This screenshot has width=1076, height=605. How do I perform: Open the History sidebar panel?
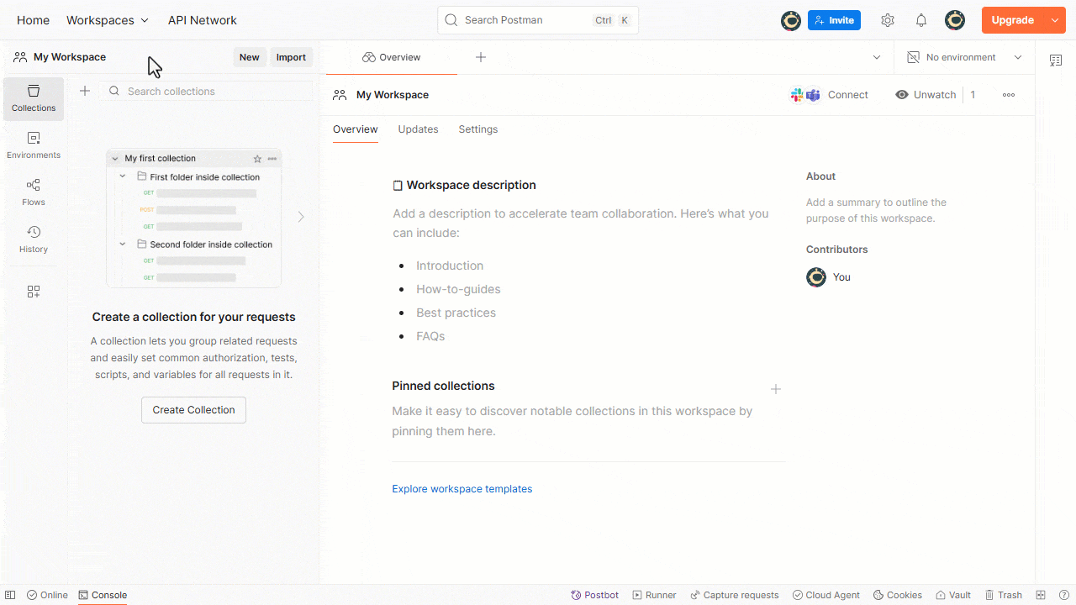[34, 240]
